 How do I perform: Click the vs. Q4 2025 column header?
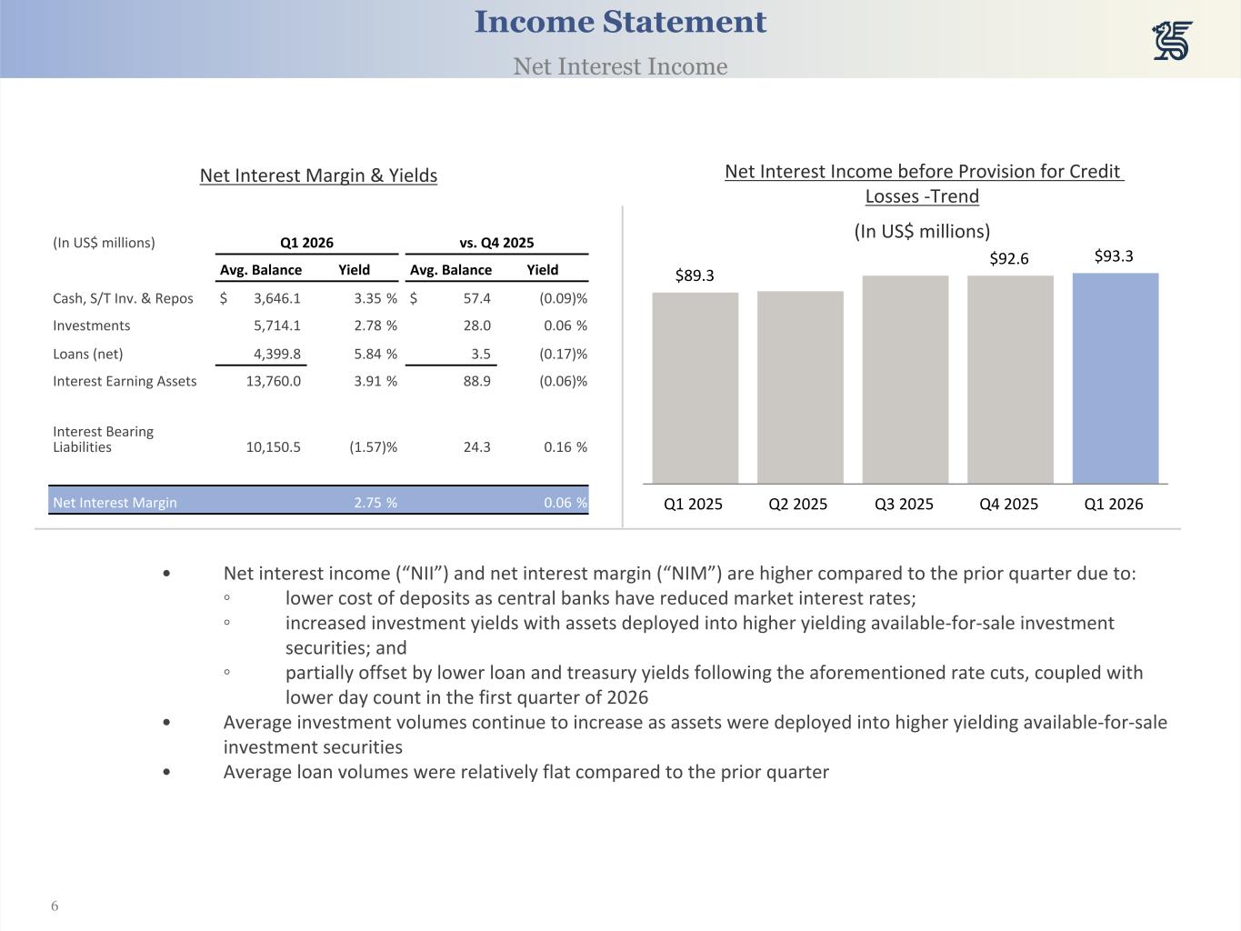click(496, 243)
